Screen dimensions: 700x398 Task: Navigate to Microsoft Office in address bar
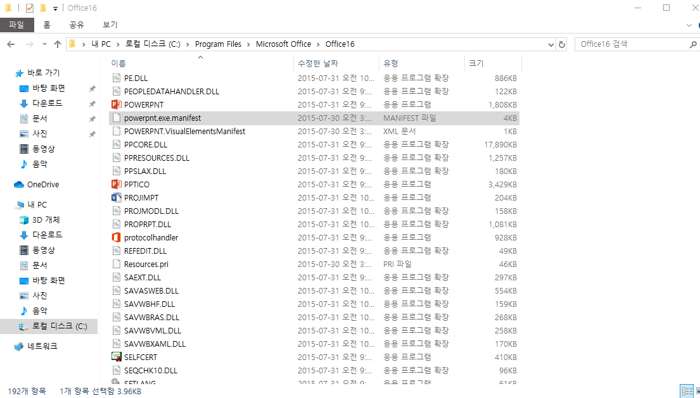pos(283,44)
